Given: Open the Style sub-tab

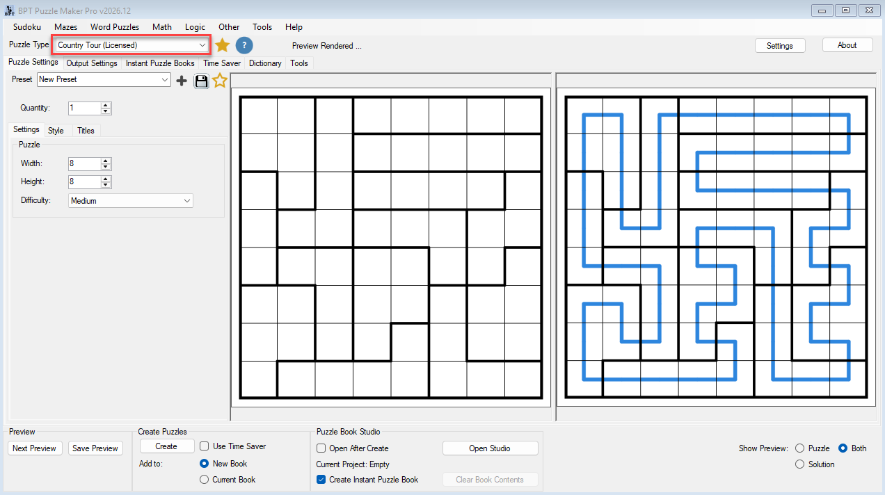Looking at the screenshot, I should [x=56, y=131].
